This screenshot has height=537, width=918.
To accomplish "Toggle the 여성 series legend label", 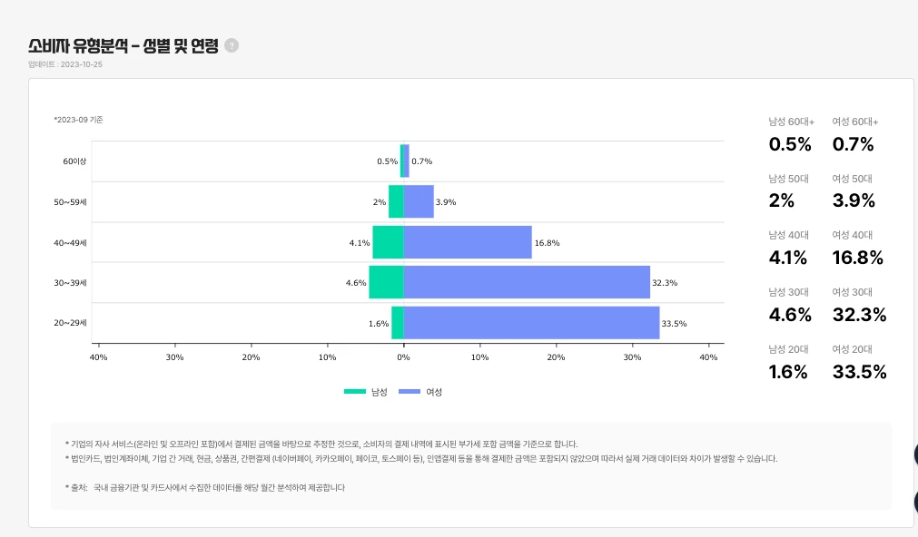I will point(433,392).
